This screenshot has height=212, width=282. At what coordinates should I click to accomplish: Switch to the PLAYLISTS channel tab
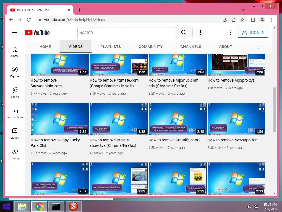click(x=111, y=47)
